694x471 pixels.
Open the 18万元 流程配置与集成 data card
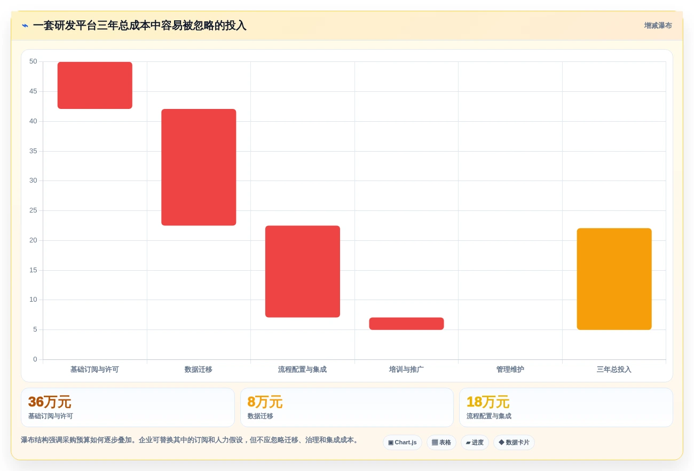[x=566, y=407]
